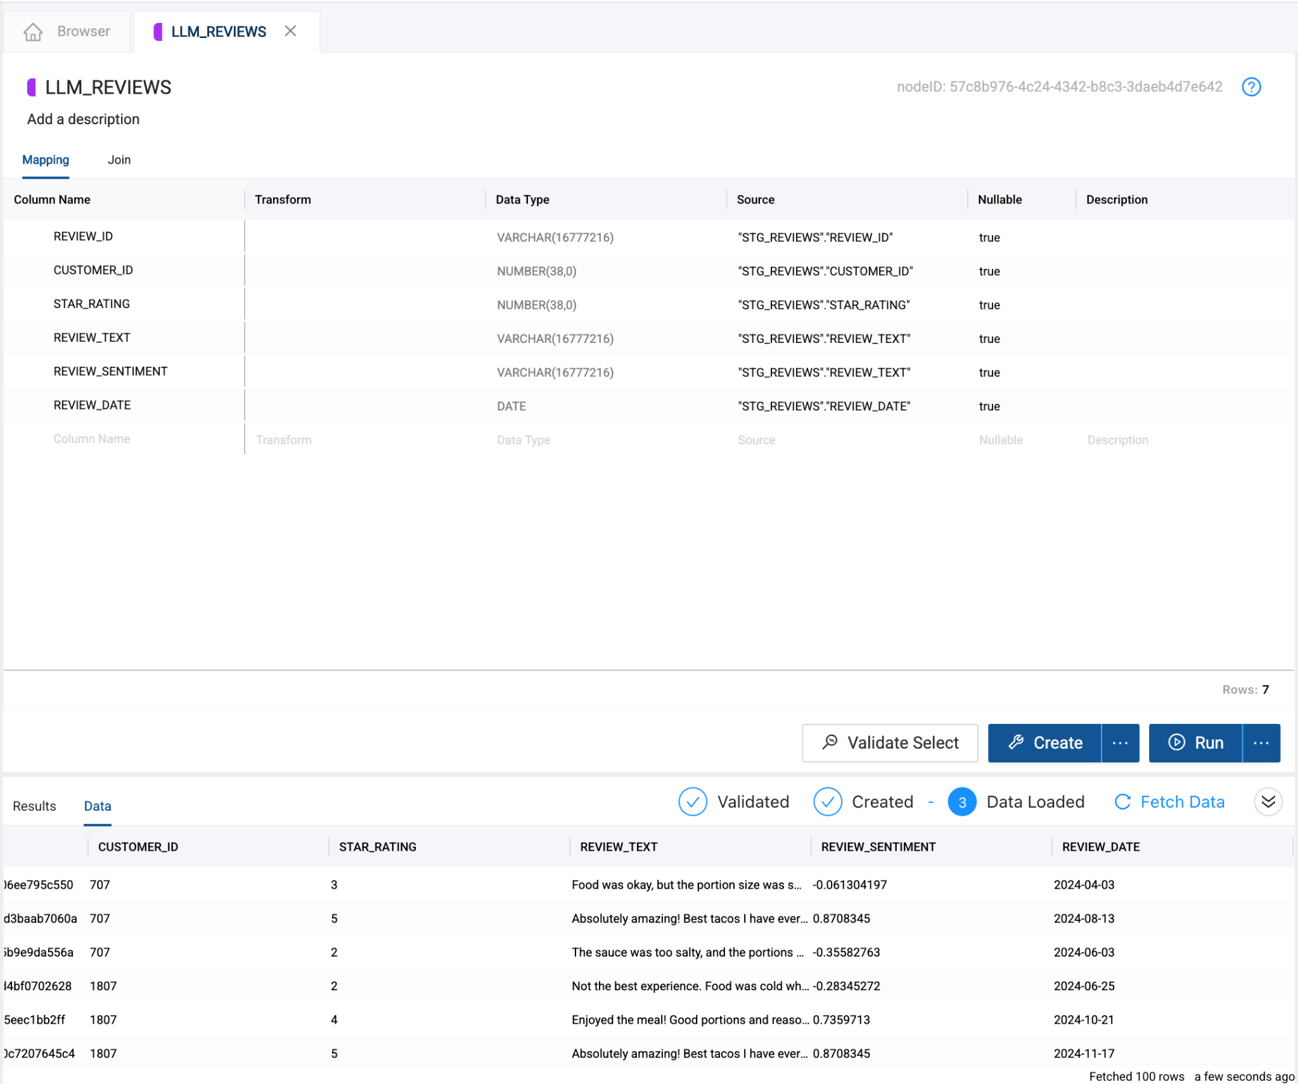Click the Validate Select button
The width and height of the screenshot is (1298, 1084).
click(x=890, y=742)
